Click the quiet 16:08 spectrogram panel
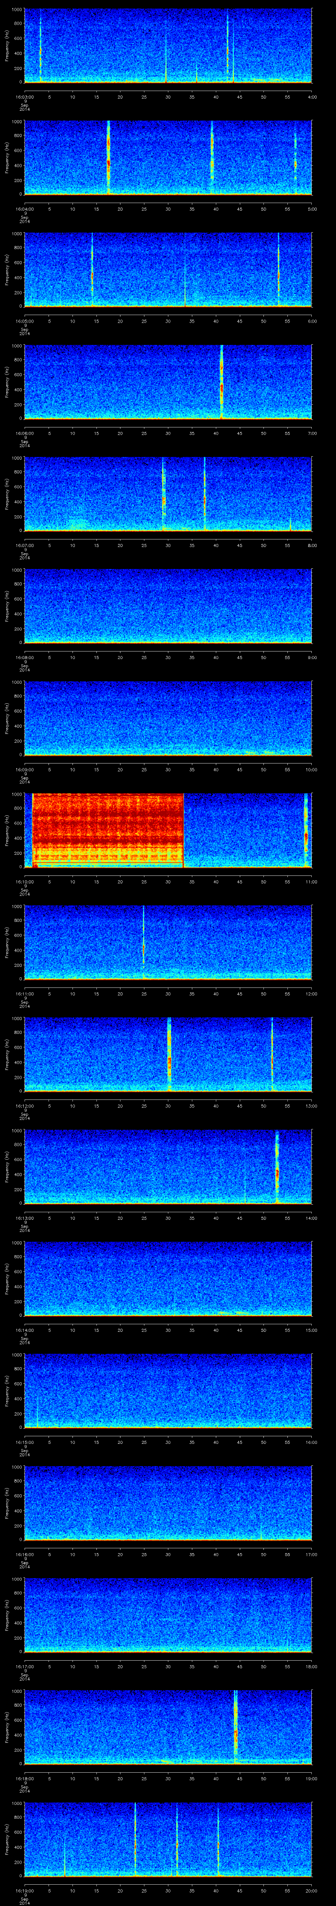The image size is (336, 1906). [168, 605]
